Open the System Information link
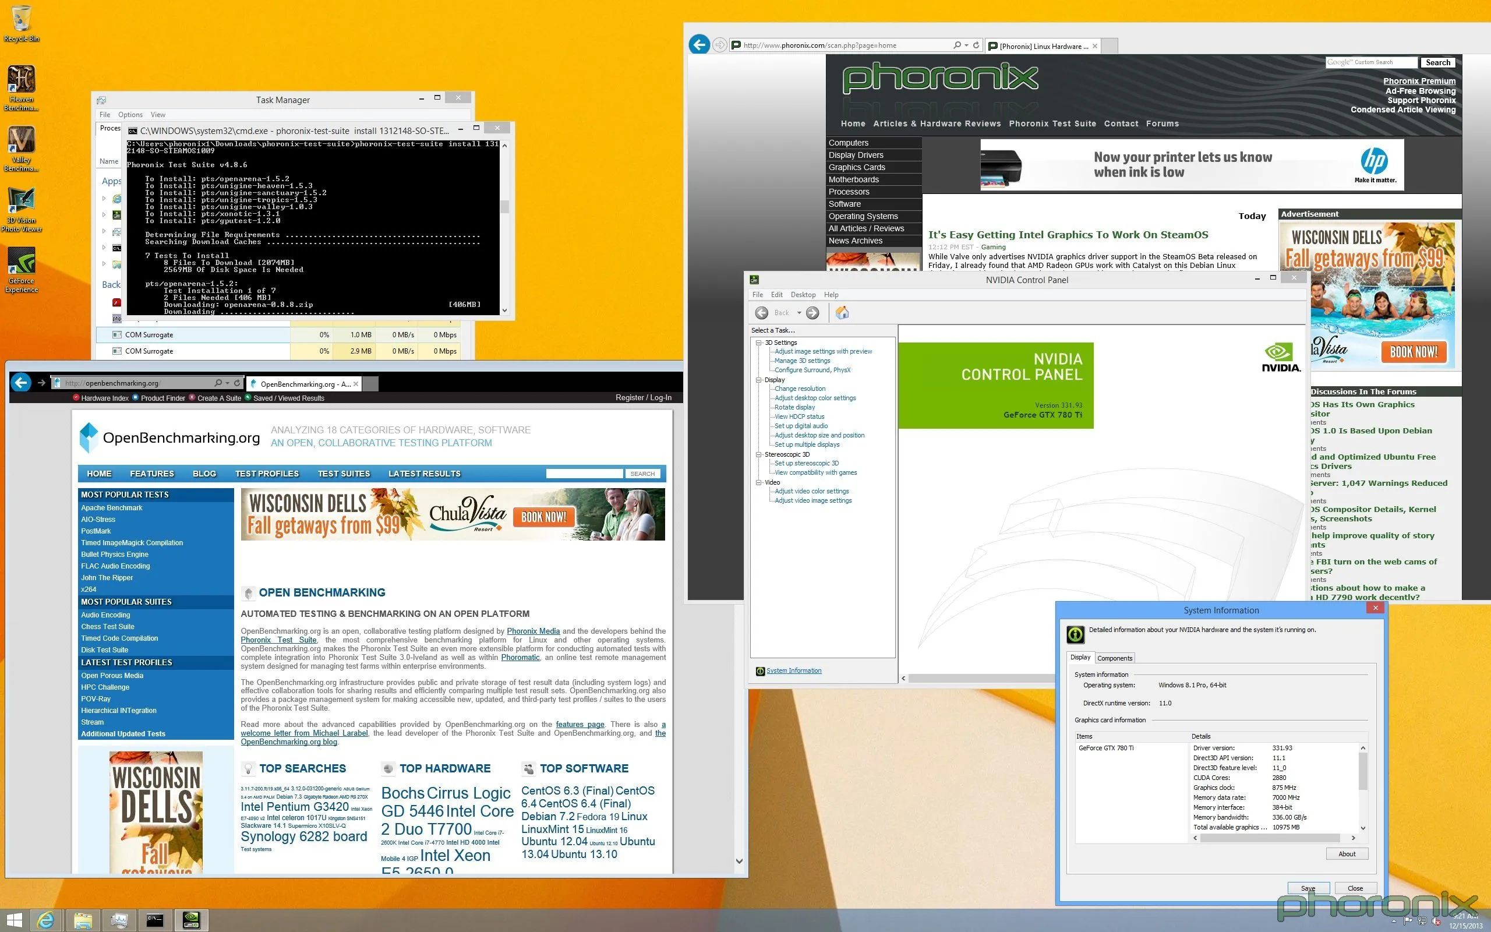This screenshot has width=1491, height=932. point(794,670)
